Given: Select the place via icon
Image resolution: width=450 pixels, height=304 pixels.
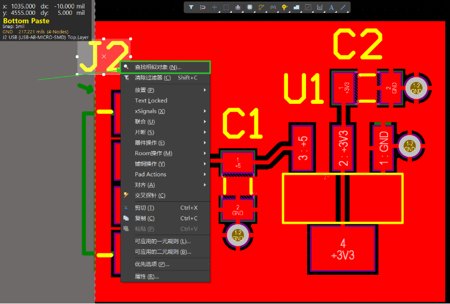Looking at the screenshot, I should tap(284, 7).
